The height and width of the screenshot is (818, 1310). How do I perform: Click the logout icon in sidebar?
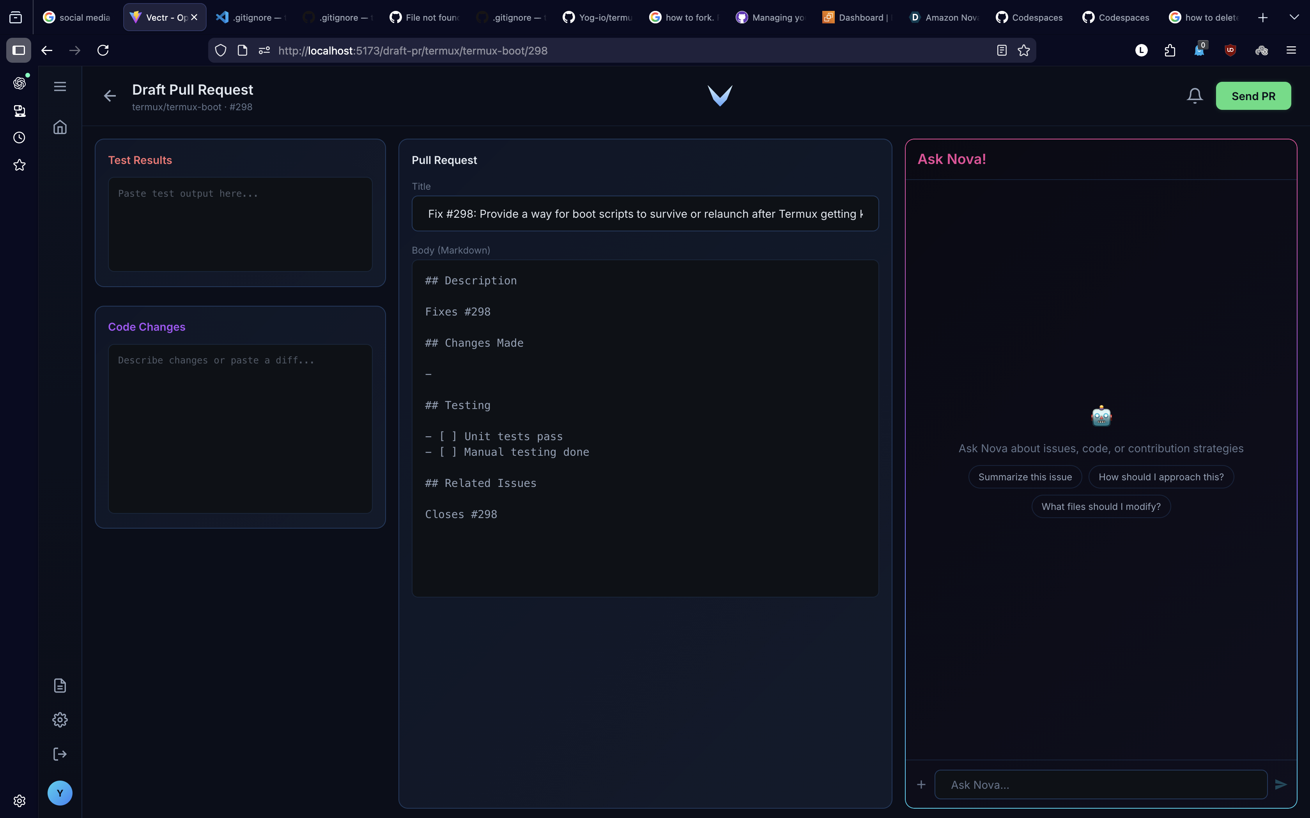tap(60, 754)
